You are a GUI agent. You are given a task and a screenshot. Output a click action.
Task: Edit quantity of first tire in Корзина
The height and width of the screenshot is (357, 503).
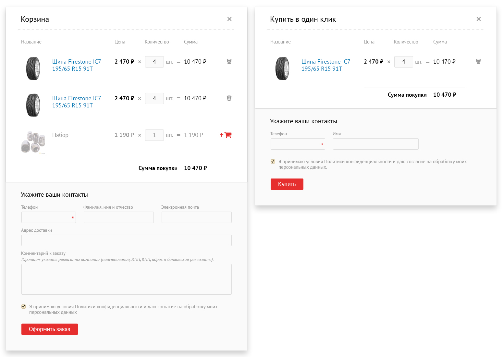point(154,62)
